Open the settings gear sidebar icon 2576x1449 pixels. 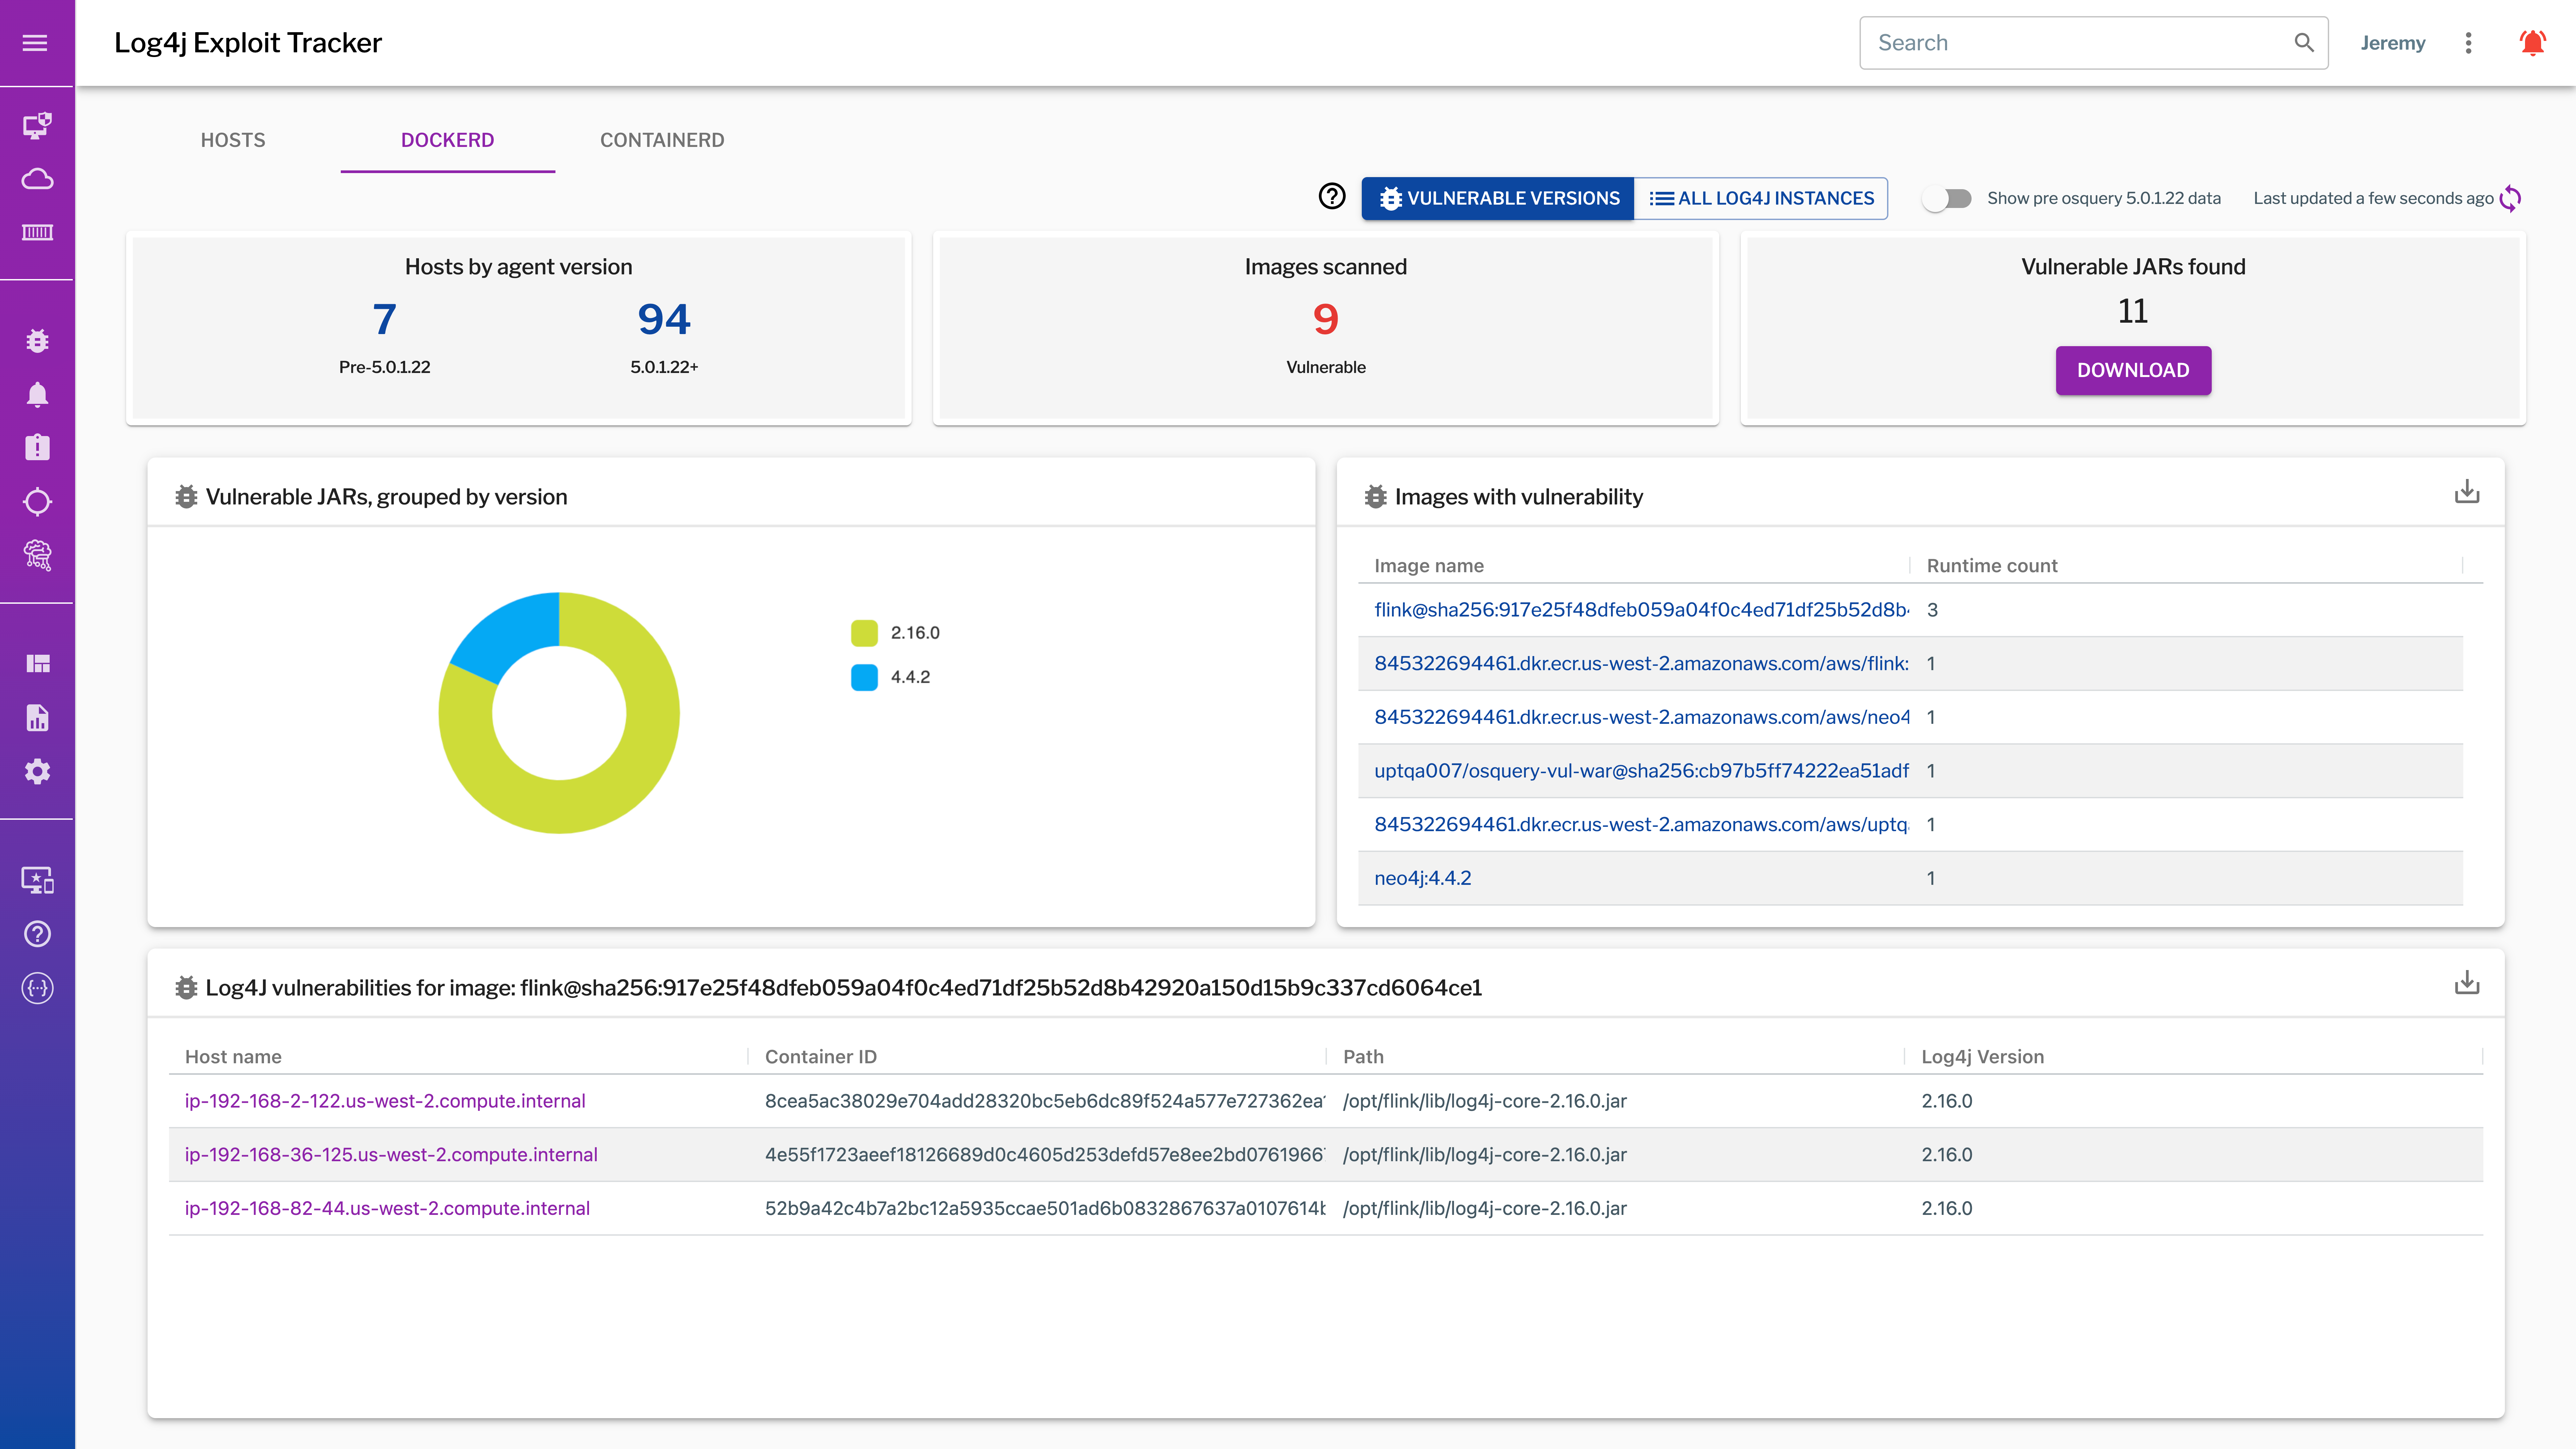(x=37, y=771)
